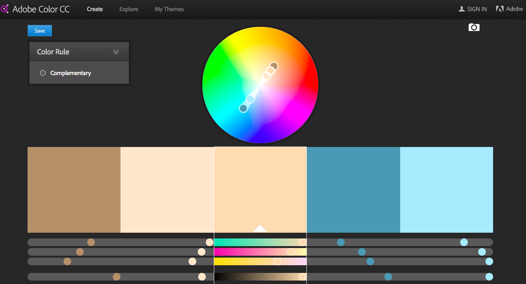This screenshot has width=526, height=284.
Task: Select the brown marker on the color wheel
Action: [x=274, y=66]
